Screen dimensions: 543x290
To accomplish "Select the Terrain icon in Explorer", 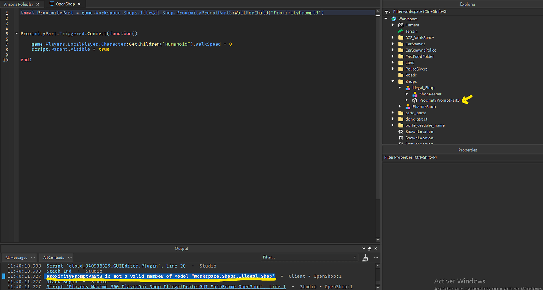I will (400, 31).
